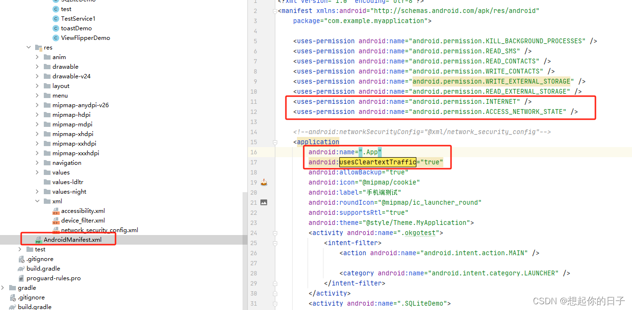The image size is (632, 310).
Task: Collapse the res folder
Action: pyautogui.click(x=28, y=47)
